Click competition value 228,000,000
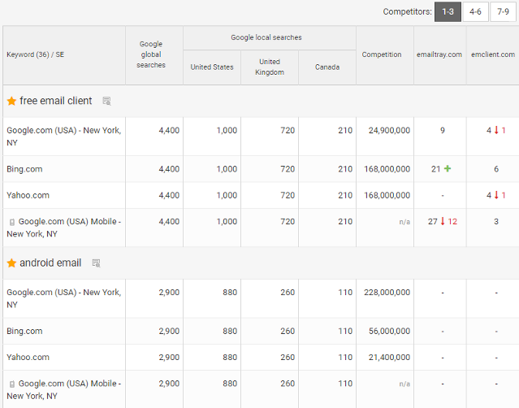519x408 pixels. pyautogui.click(x=387, y=293)
